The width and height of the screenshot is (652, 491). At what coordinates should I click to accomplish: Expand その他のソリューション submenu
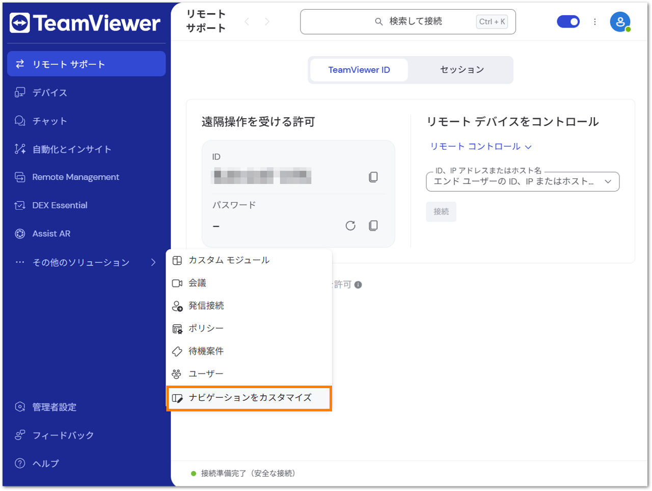pyautogui.click(x=87, y=262)
